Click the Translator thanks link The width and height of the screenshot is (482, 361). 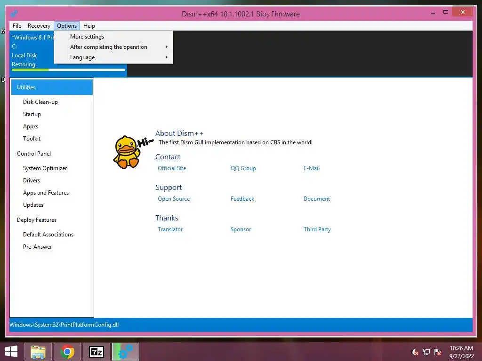[x=170, y=229]
